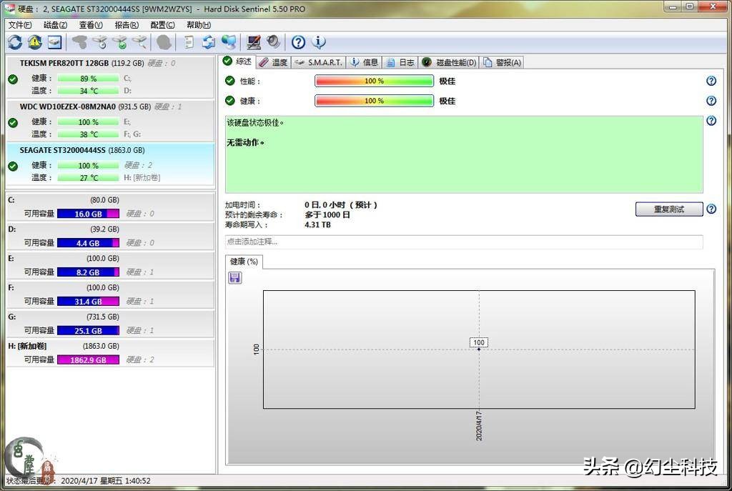This screenshot has width=732, height=491.
Task: Select the WDC WD10EZEX-08M2NA0 disk
Action: point(110,120)
